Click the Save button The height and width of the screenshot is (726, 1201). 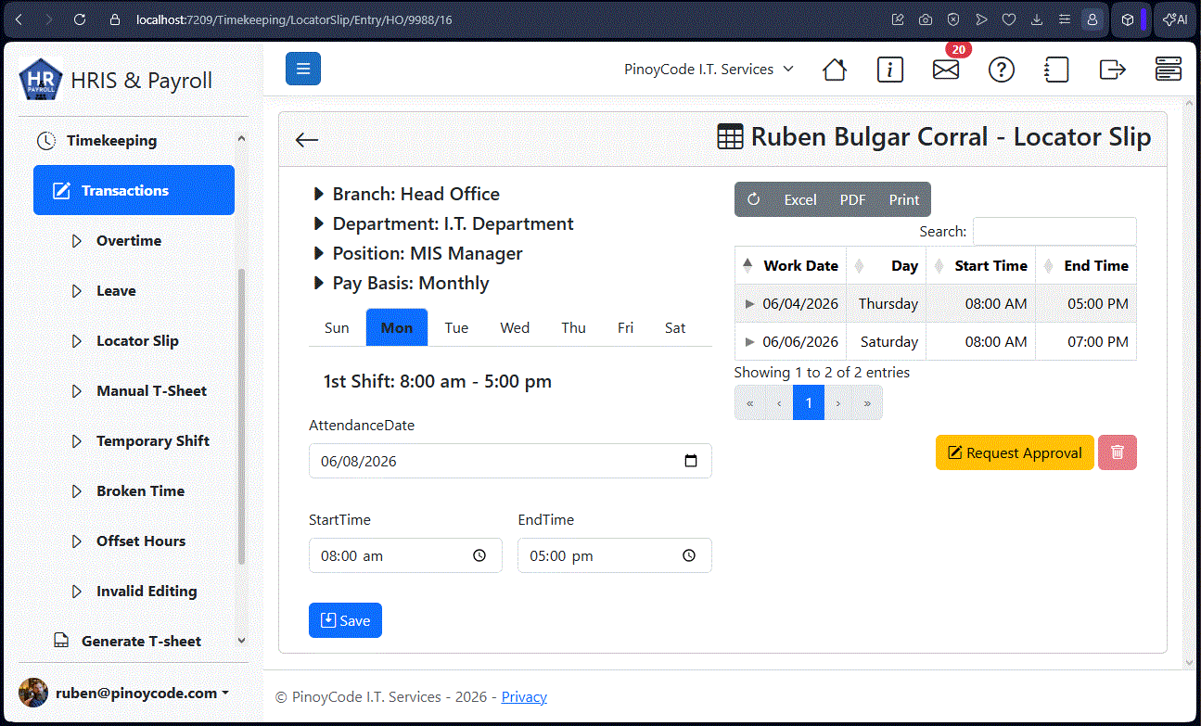(345, 620)
